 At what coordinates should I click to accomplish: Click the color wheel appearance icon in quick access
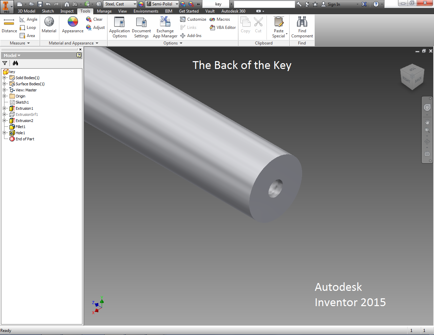141,4
